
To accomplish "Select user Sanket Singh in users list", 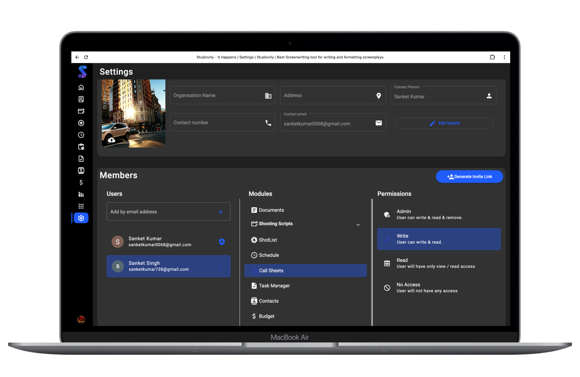I will pyautogui.click(x=168, y=266).
